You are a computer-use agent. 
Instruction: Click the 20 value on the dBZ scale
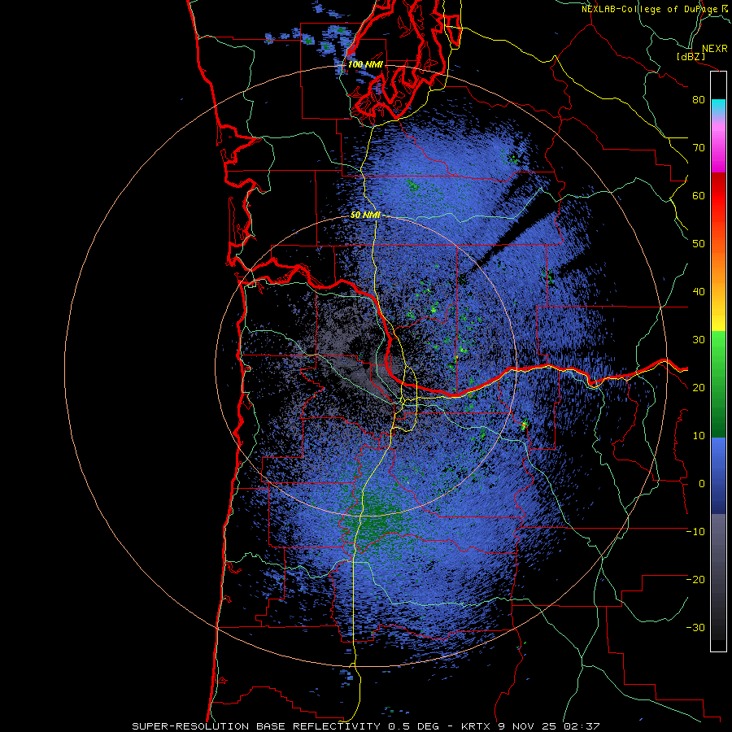699,388
